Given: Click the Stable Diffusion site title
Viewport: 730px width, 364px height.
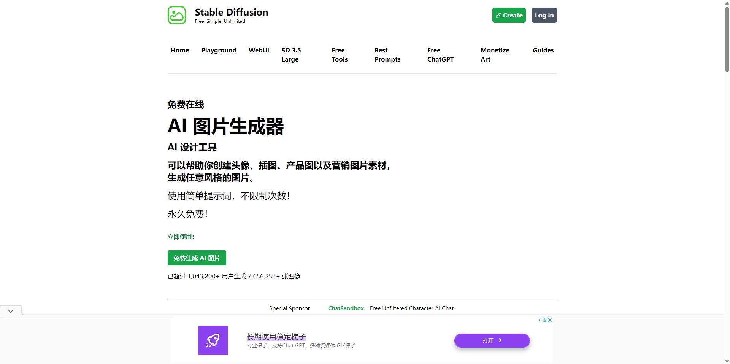Looking at the screenshot, I should click(x=232, y=12).
